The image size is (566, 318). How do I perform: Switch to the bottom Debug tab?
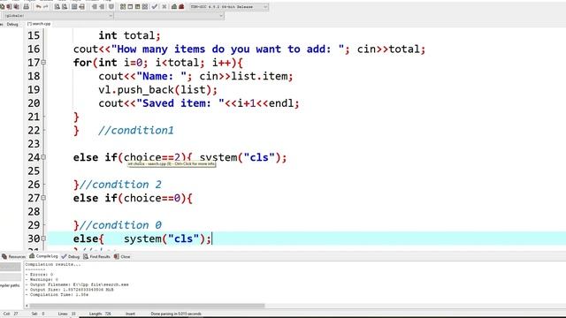[71, 257]
